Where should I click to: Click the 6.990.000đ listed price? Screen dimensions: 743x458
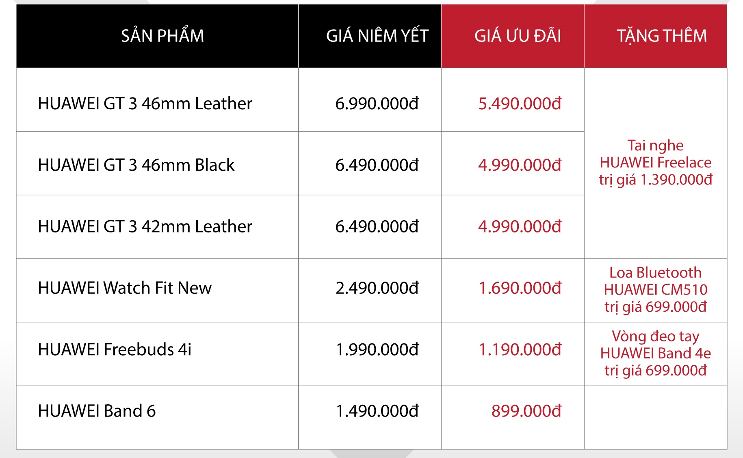pyautogui.click(x=377, y=103)
